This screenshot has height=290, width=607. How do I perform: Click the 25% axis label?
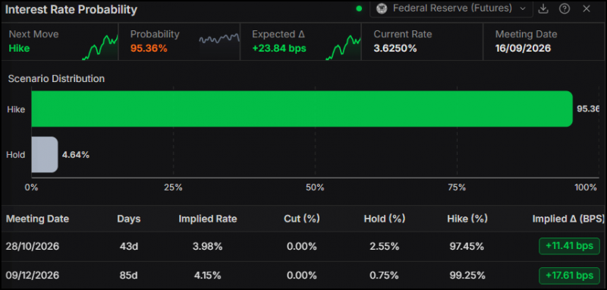[173, 188]
